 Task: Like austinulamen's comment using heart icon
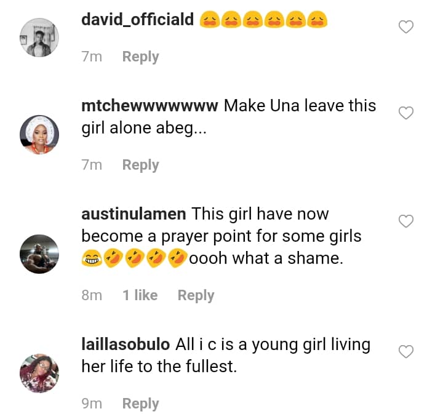[406, 221]
